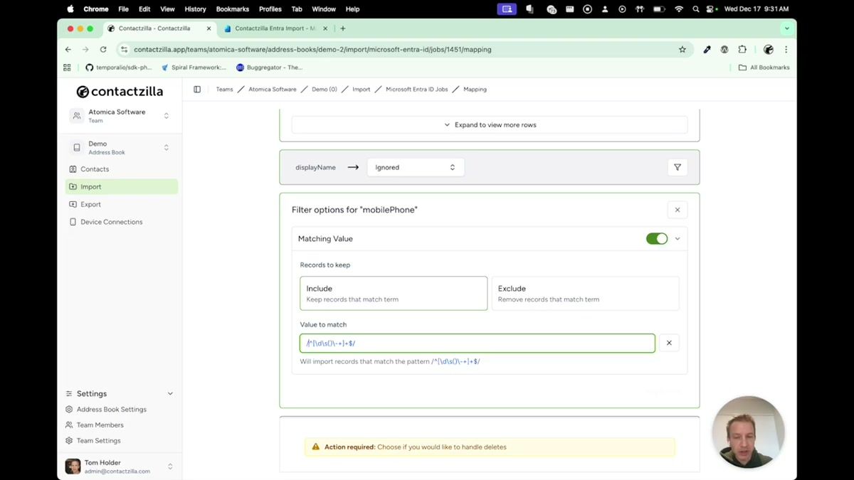Viewport: 854px width, 480px height.
Task: Open Team Settings via its gear icon
Action: click(x=68, y=440)
